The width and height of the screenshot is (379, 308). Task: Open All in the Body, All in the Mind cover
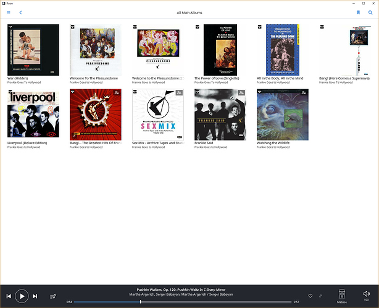coord(283,50)
